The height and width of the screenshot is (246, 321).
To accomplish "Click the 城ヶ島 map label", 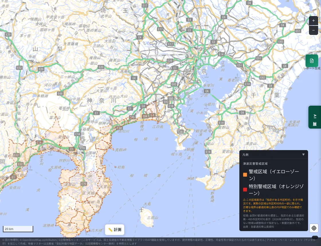I will coord(176,154).
